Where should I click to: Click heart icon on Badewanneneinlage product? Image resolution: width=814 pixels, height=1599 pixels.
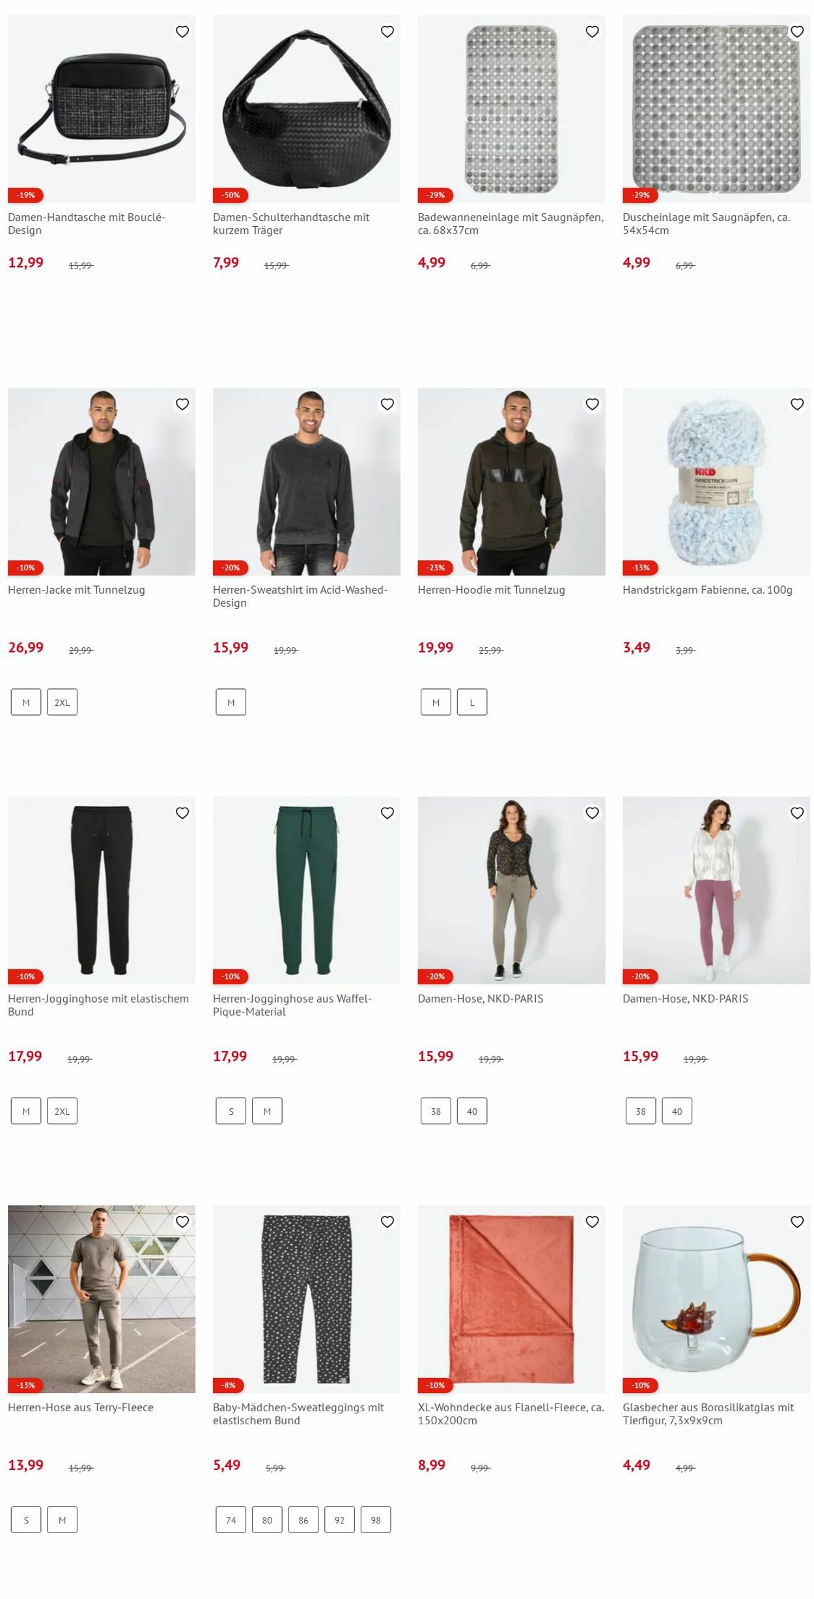point(592,31)
